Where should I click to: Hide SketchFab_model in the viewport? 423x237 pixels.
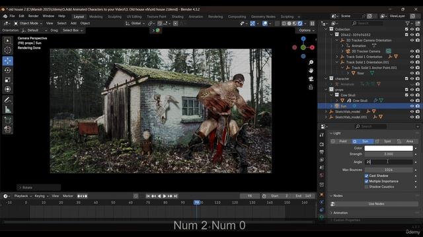point(412,111)
